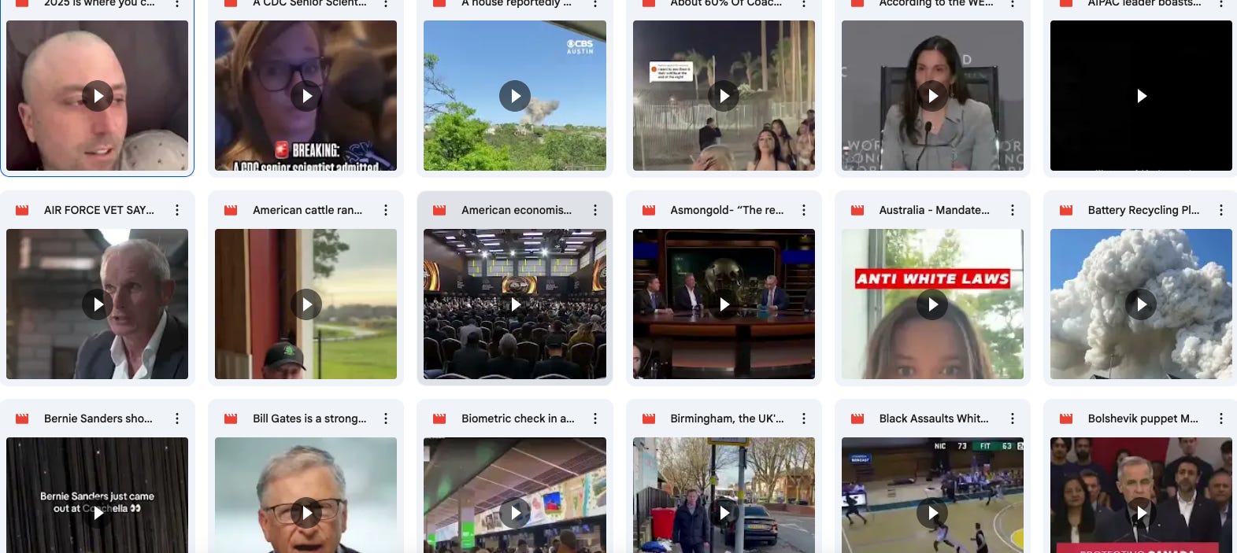Click the video file icon beside 'Asmongold- The re...'
Viewport: 1237px width, 553px height.
pyautogui.click(x=649, y=210)
